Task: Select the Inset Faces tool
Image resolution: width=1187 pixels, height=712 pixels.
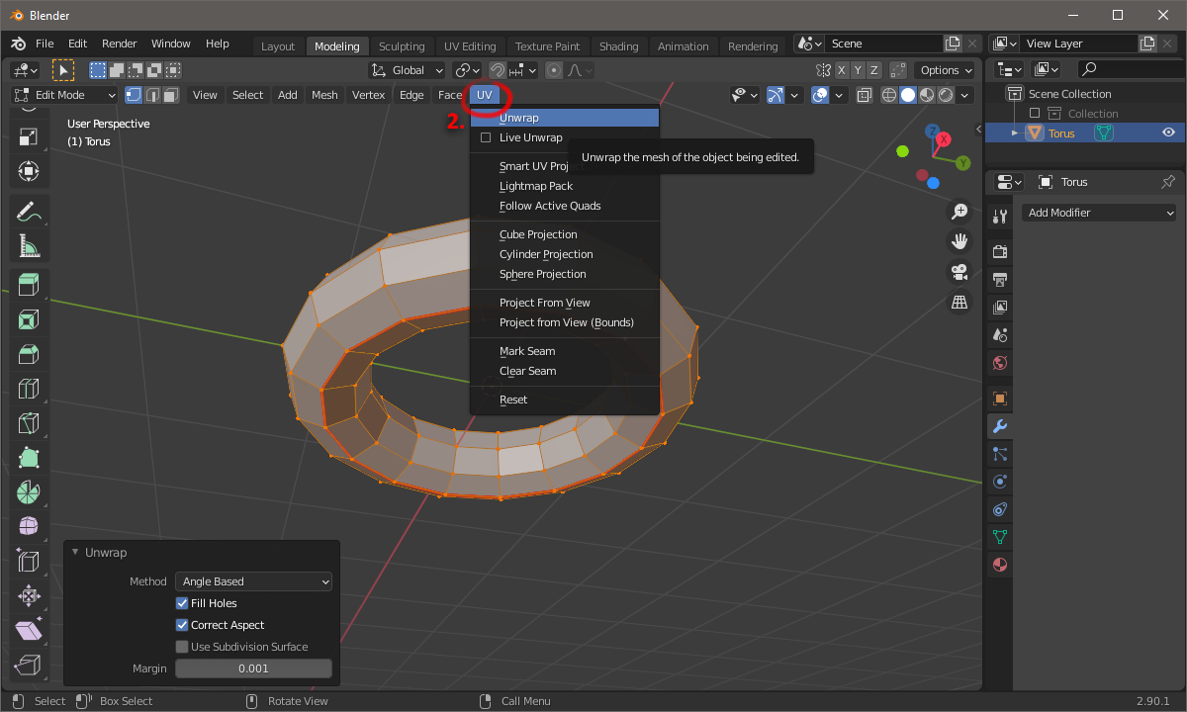Action: click(x=29, y=319)
